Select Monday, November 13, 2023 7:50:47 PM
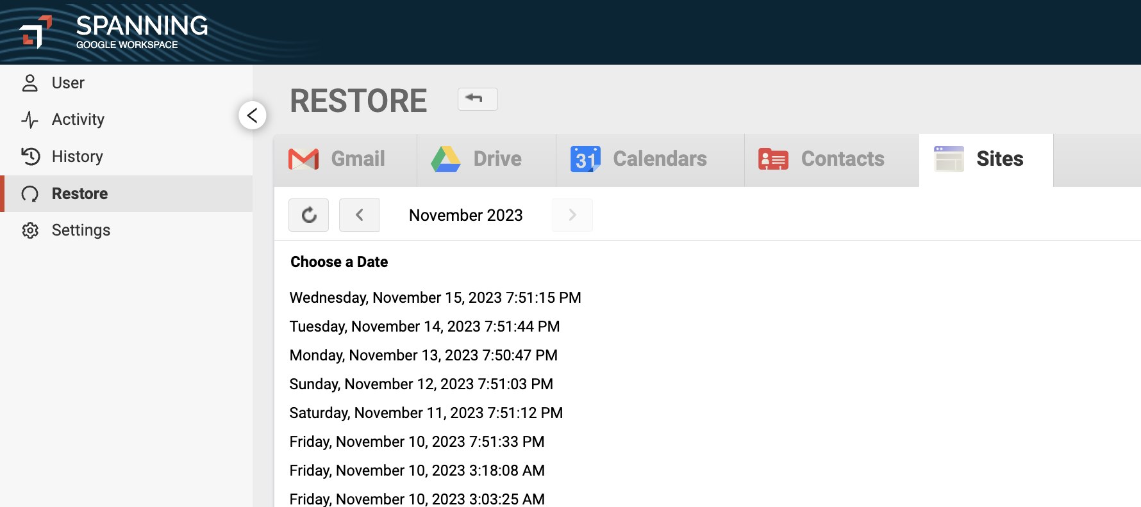This screenshot has height=507, width=1141. pos(424,355)
